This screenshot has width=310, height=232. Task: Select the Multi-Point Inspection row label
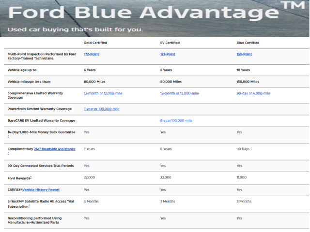tap(42, 56)
